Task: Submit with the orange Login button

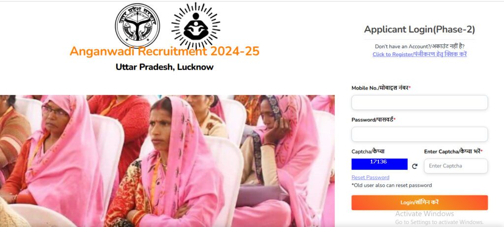Action: tap(419, 202)
